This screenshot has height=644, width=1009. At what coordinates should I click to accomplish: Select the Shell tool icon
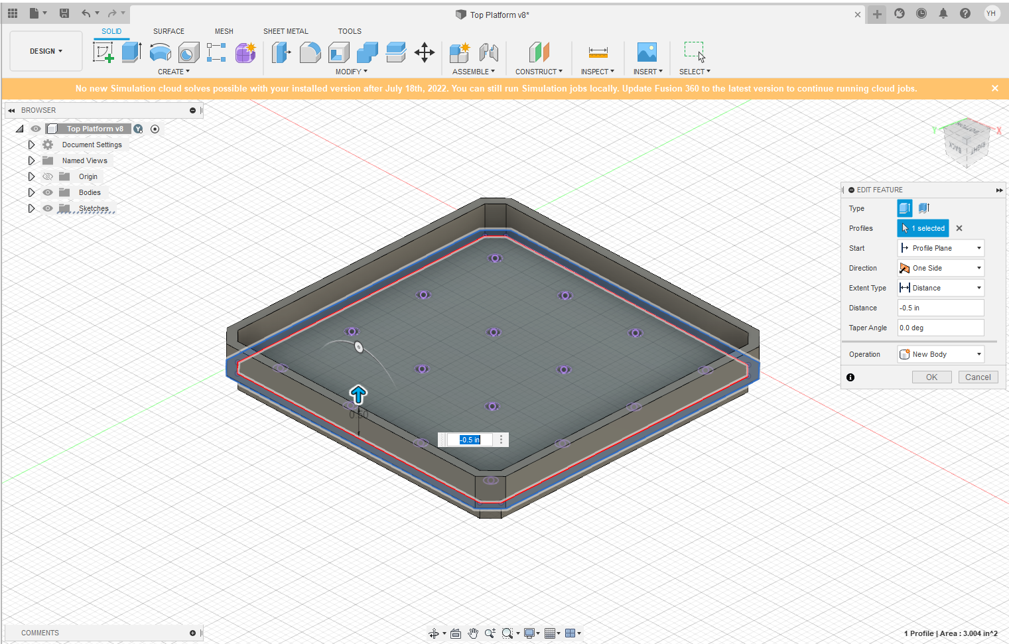(338, 52)
